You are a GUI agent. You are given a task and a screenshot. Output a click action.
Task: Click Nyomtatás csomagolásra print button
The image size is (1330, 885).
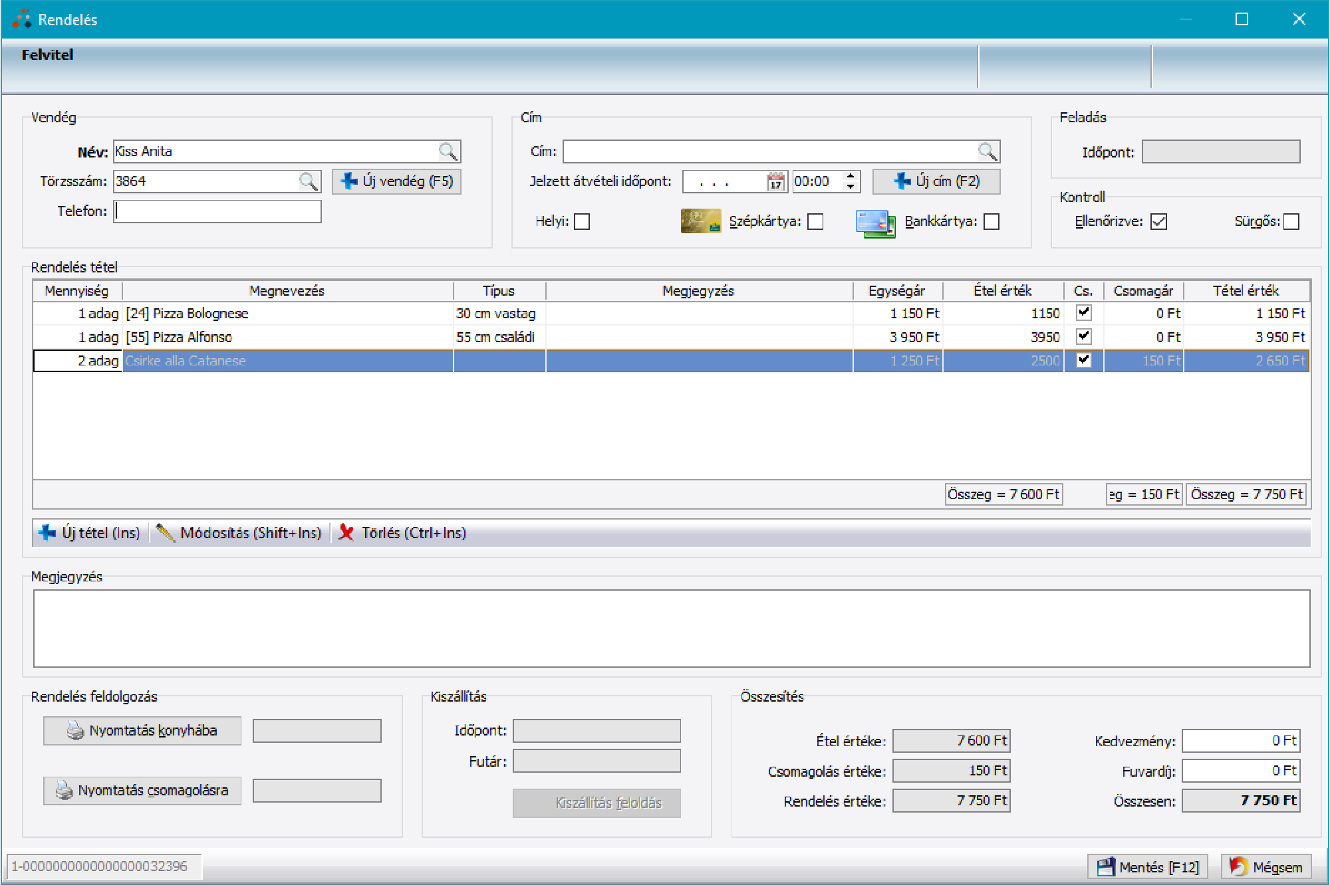[142, 791]
